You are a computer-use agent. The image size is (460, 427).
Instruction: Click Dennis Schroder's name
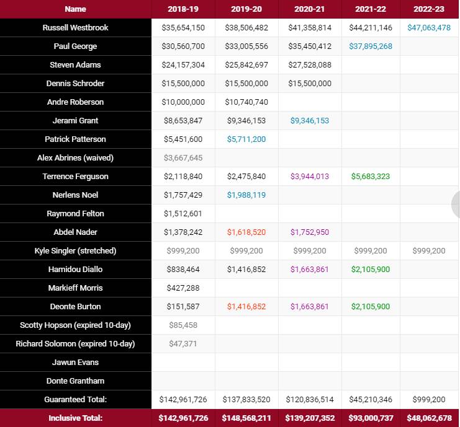pyautogui.click(x=75, y=84)
